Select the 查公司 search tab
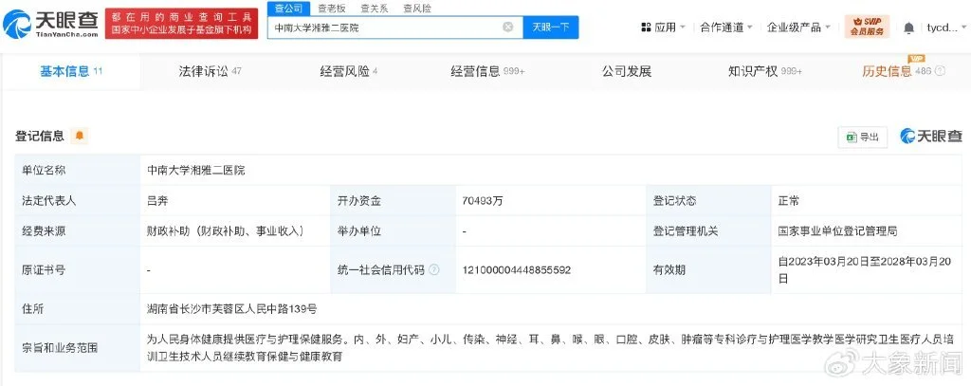The image size is (971, 386). pyautogui.click(x=287, y=8)
